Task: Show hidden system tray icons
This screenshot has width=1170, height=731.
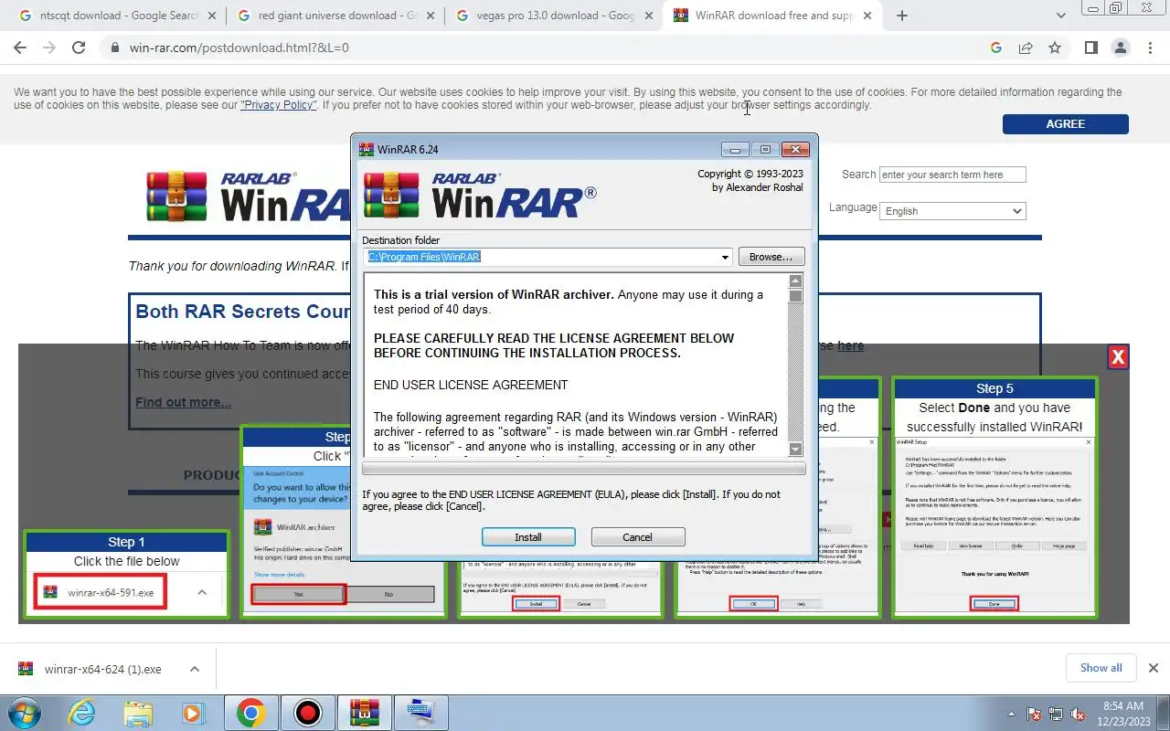Action: [x=1013, y=714]
